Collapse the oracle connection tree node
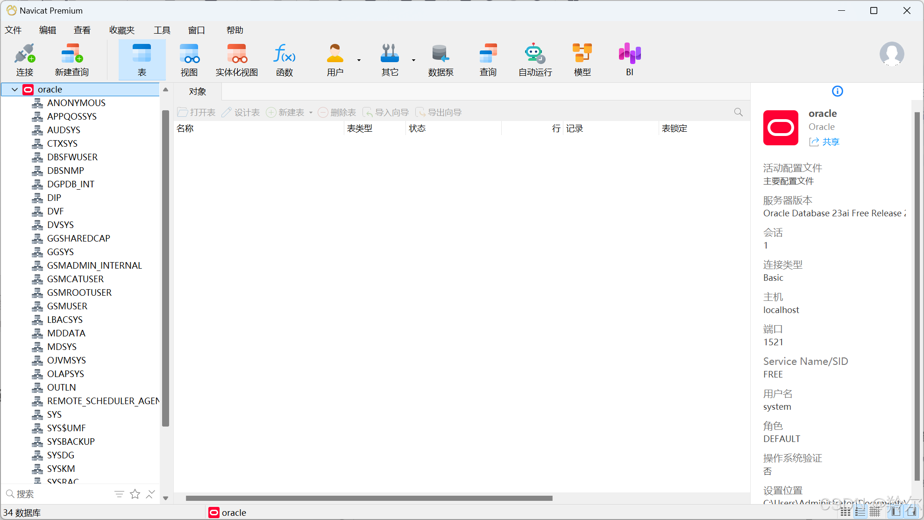The image size is (924, 520). [x=14, y=89]
